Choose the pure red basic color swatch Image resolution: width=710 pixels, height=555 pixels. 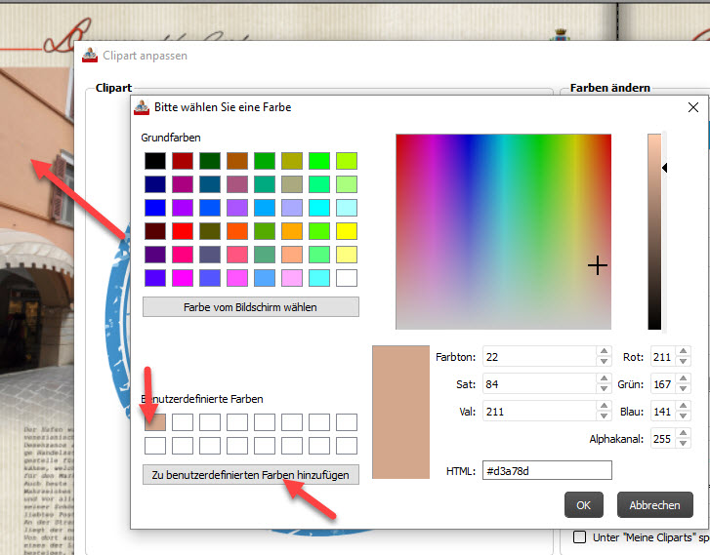coord(182,231)
